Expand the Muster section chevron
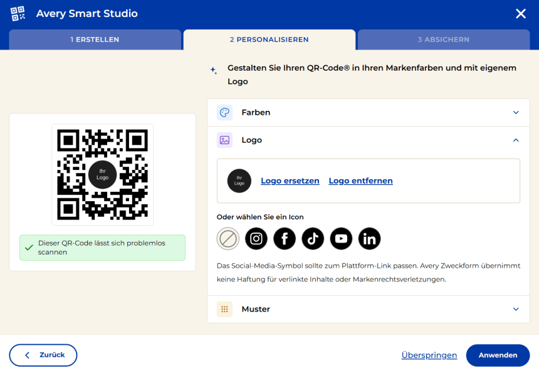 516,309
